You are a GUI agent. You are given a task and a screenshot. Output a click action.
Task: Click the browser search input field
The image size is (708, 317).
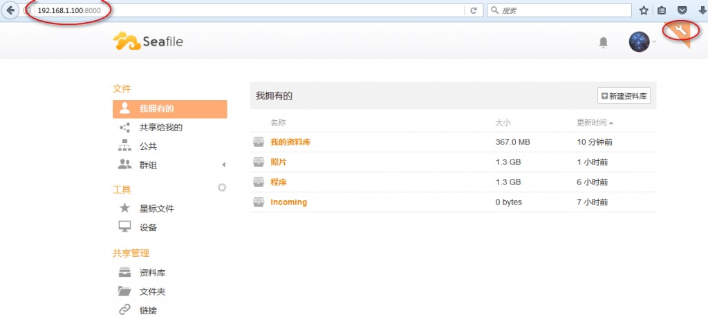(x=559, y=10)
